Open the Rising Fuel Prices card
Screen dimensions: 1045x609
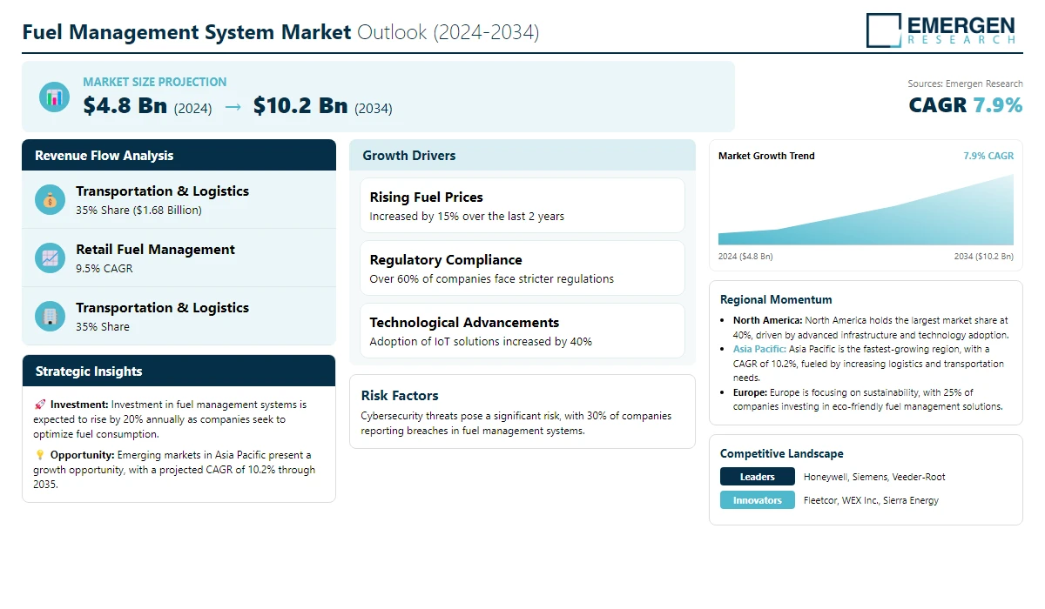tap(522, 206)
